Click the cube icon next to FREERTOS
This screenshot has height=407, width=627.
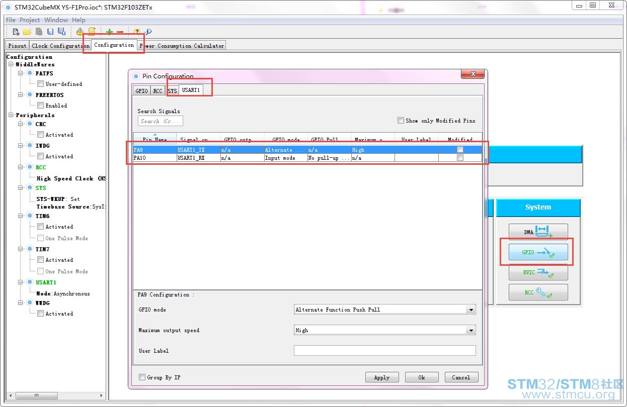tap(30, 94)
